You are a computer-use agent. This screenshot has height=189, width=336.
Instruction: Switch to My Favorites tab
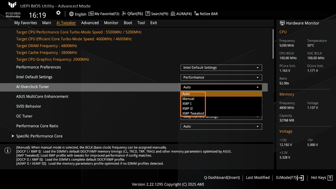26,23
